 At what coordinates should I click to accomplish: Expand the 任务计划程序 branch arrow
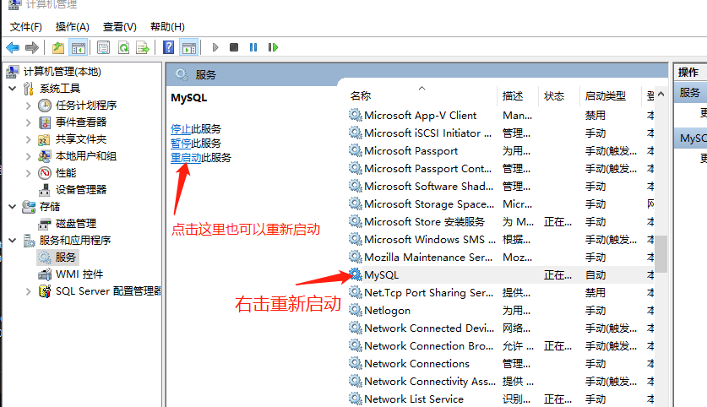click(28, 106)
